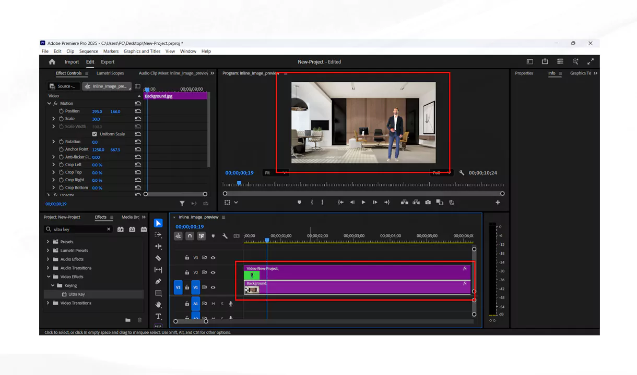Screen dimensions: 637x375
Task: Toggle Uniform Scale checkbox
Action: point(95,134)
